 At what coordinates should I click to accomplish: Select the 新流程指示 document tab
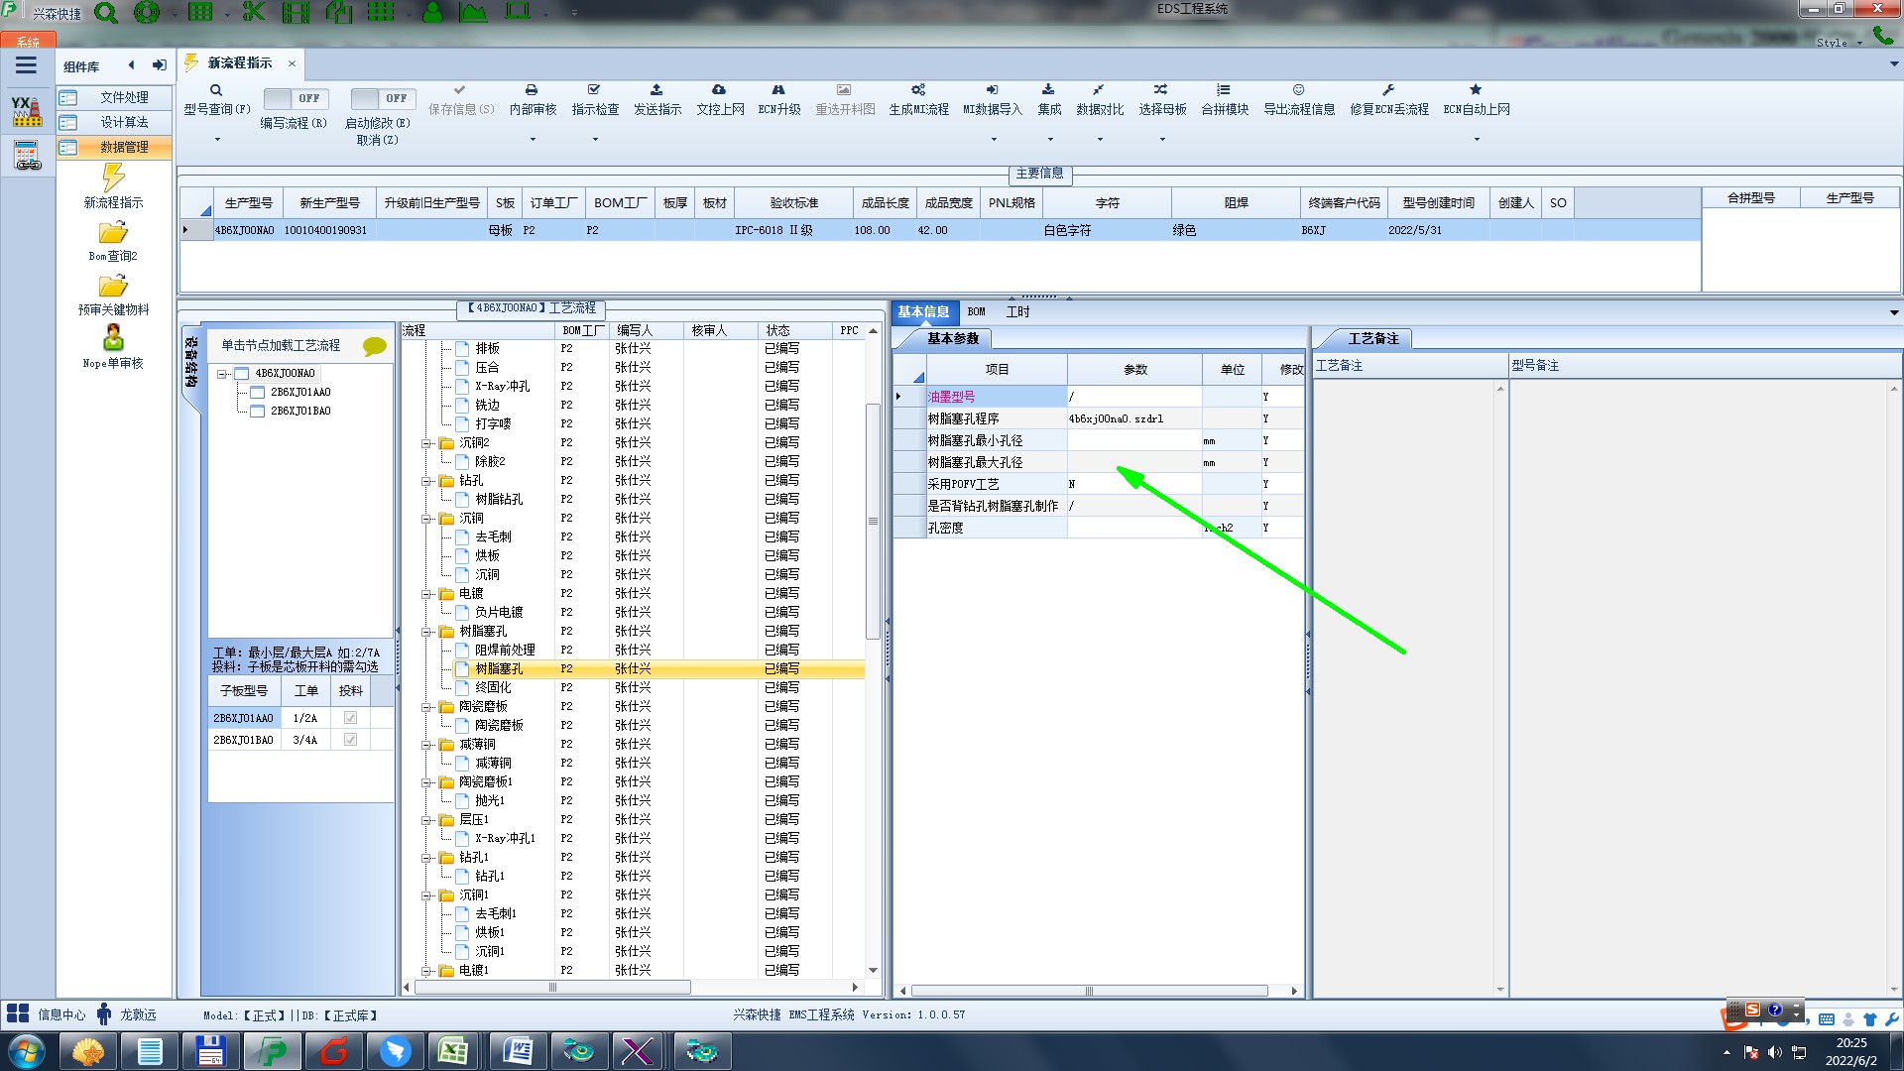240,62
